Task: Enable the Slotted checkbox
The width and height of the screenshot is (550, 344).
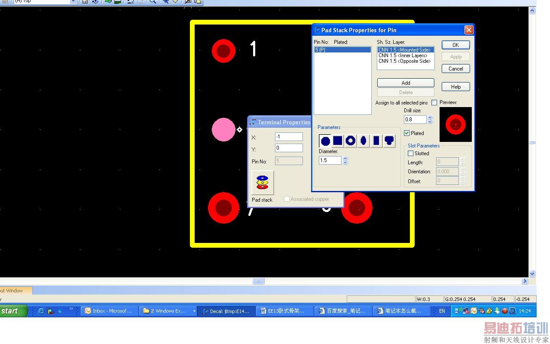Action: (410, 154)
